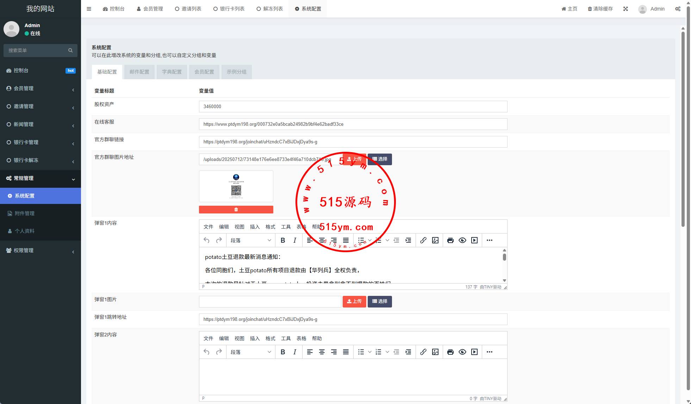Screen dimensions: 691x404
Task: Open the paragraph format dropdown in popup 1 editor
Action: coord(251,240)
